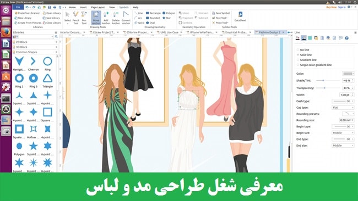Click Create From Pictures button
358x201 pixels.
tap(28, 23)
